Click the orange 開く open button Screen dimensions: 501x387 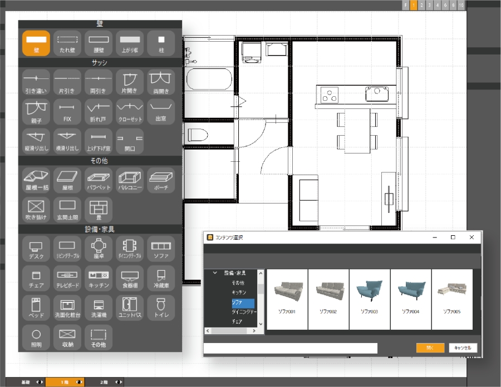[x=430, y=348]
